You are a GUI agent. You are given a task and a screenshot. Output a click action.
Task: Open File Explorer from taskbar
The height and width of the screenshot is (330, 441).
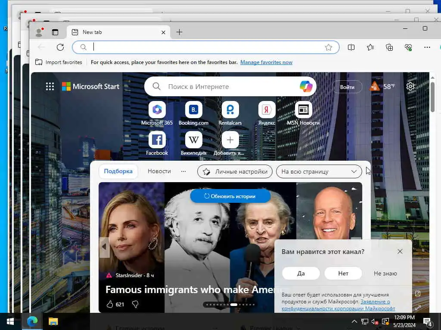[53, 321]
